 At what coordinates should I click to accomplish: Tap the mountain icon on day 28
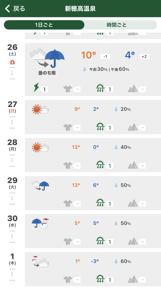[133, 165]
